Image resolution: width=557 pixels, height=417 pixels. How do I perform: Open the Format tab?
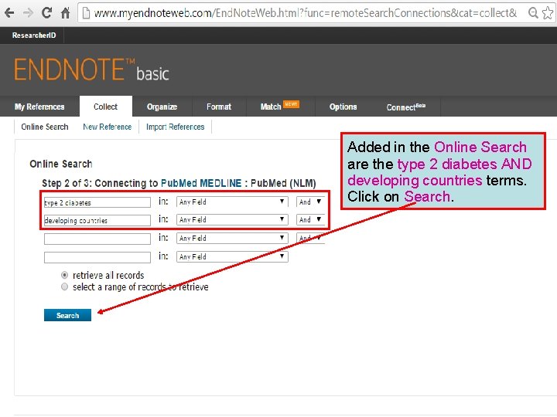click(219, 107)
